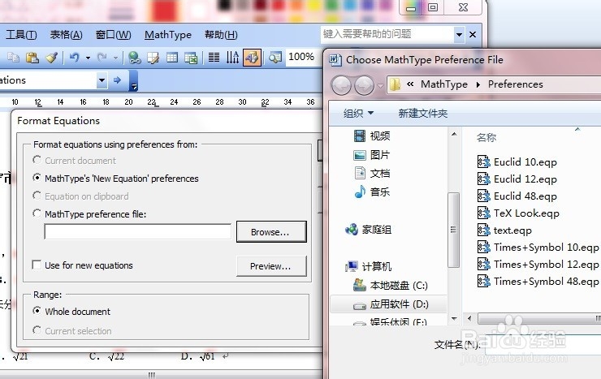The image size is (601, 379).
Task: Enable Use for new equations checkbox
Action: click(37, 265)
